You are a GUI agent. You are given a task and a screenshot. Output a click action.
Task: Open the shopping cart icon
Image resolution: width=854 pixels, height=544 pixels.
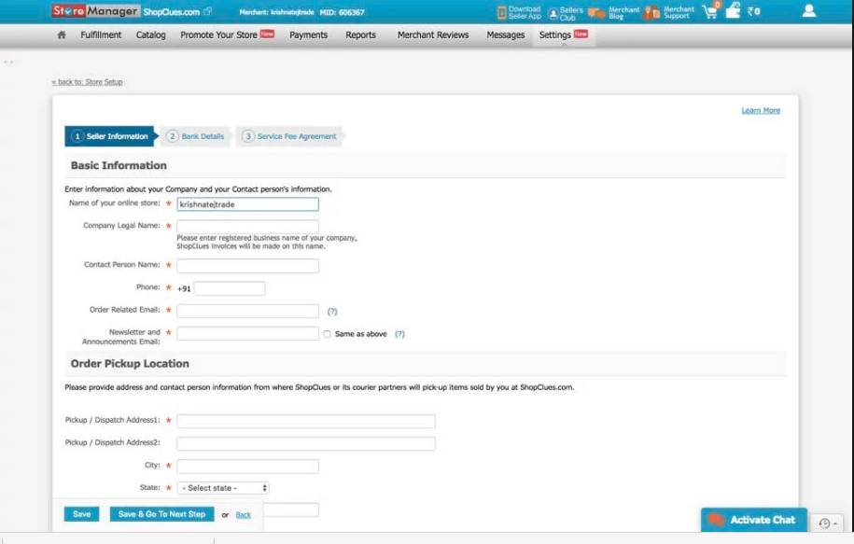(710, 11)
